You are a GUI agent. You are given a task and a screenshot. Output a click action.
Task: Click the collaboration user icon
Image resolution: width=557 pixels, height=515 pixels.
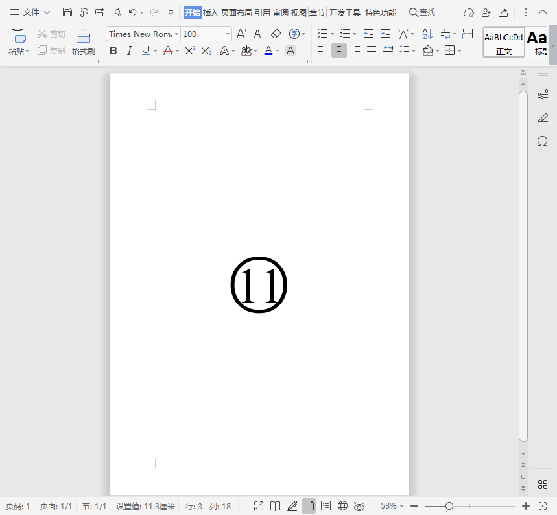point(486,13)
